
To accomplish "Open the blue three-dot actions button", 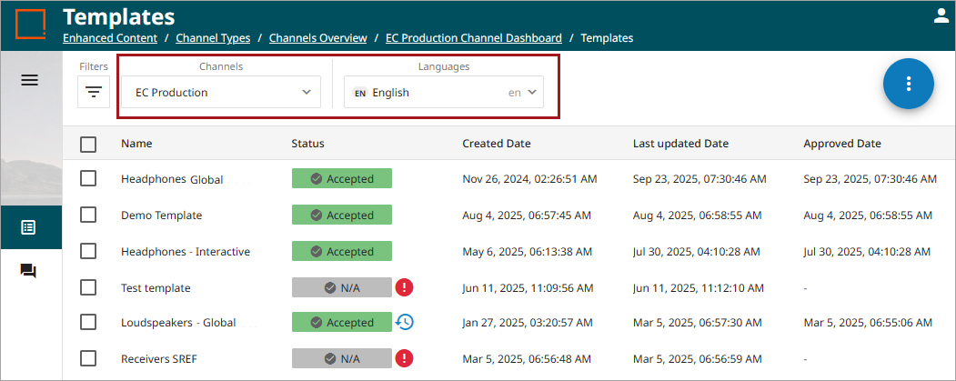I will point(908,84).
